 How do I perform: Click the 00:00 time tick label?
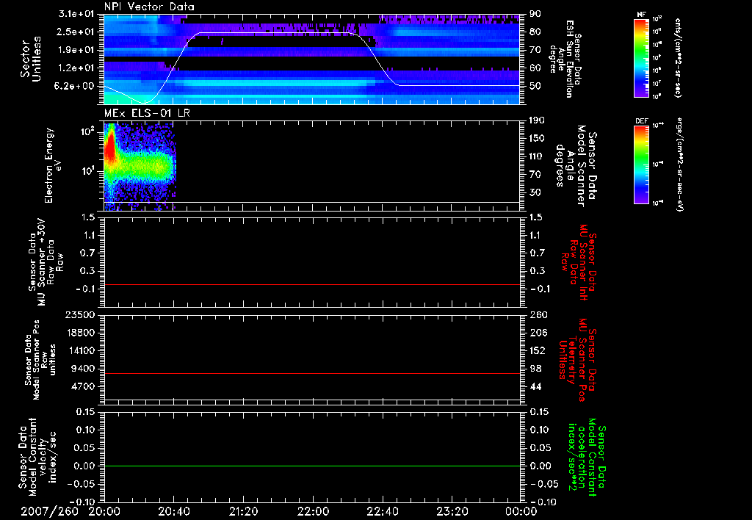click(x=521, y=511)
